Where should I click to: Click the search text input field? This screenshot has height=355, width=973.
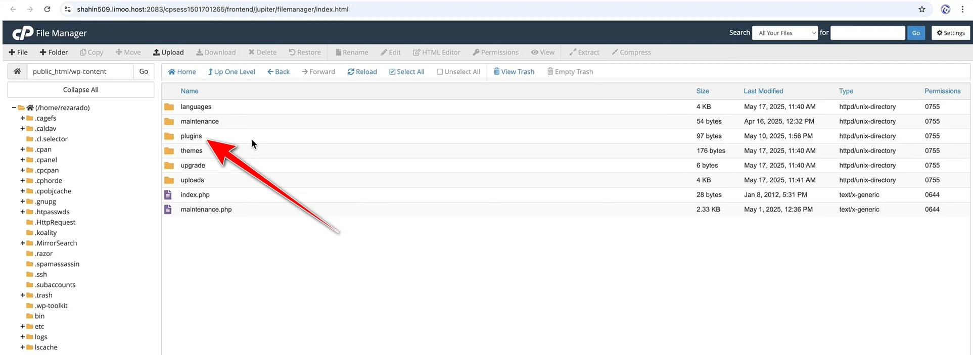coord(867,33)
